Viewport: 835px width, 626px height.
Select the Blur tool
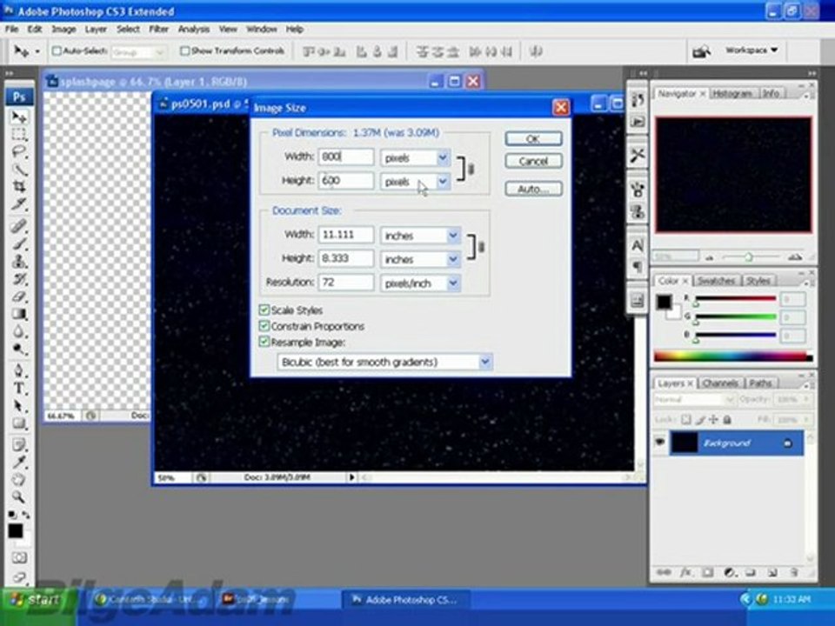tap(18, 331)
